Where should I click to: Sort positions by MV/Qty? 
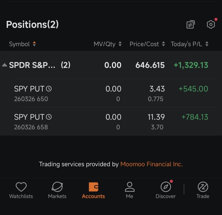coord(108,44)
